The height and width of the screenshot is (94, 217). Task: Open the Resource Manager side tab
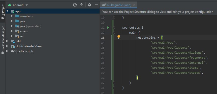3,40
